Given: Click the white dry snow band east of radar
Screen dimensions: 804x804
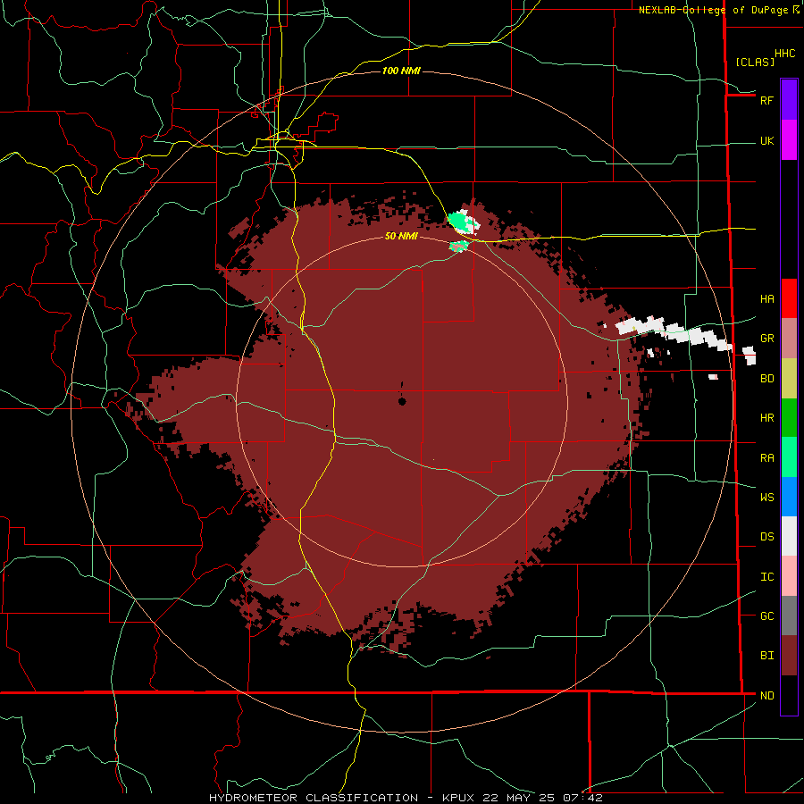Looking at the screenshot, I should coord(674,333).
